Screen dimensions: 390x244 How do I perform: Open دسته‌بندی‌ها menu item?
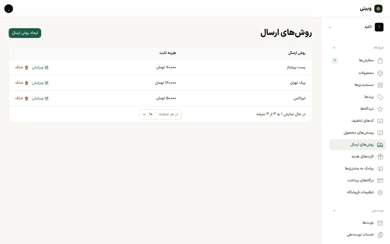[357, 85]
